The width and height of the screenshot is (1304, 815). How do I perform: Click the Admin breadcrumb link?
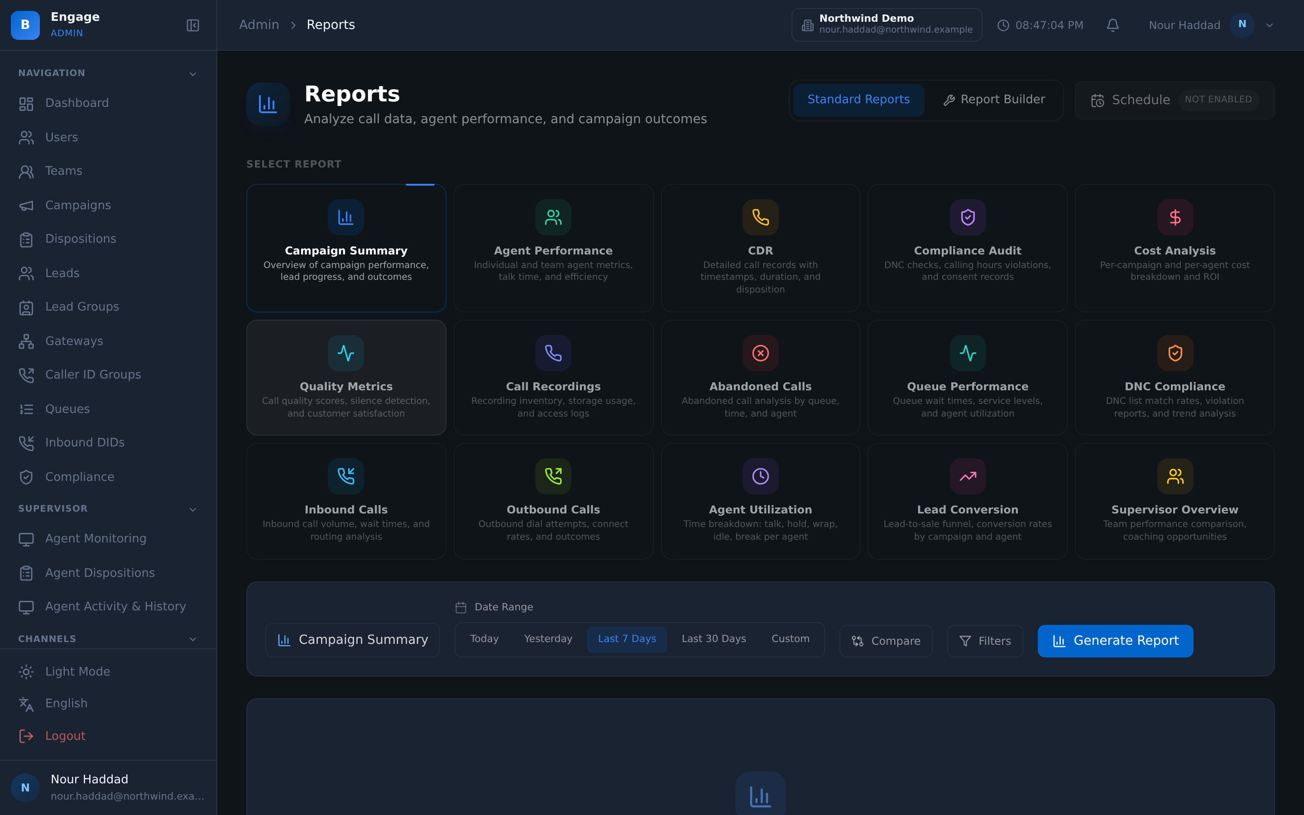pyautogui.click(x=259, y=25)
